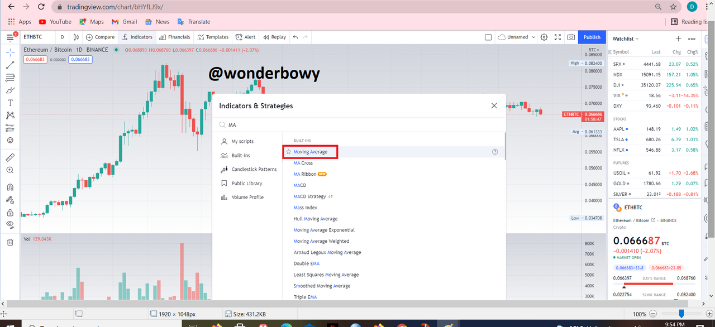Select the ruler Measure tool

[x=10, y=157]
